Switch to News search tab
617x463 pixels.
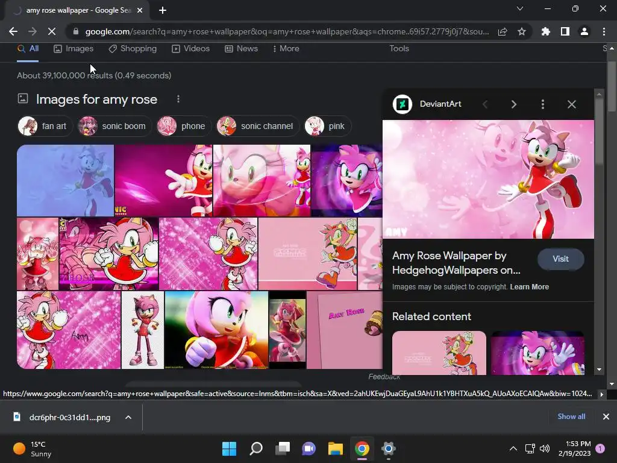(241, 48)
